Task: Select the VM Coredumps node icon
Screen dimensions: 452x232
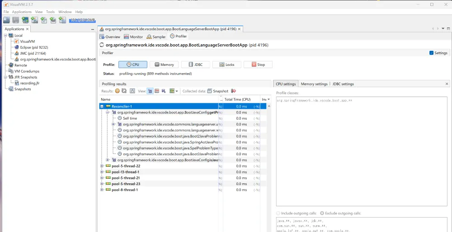Action: pos(11,71)
